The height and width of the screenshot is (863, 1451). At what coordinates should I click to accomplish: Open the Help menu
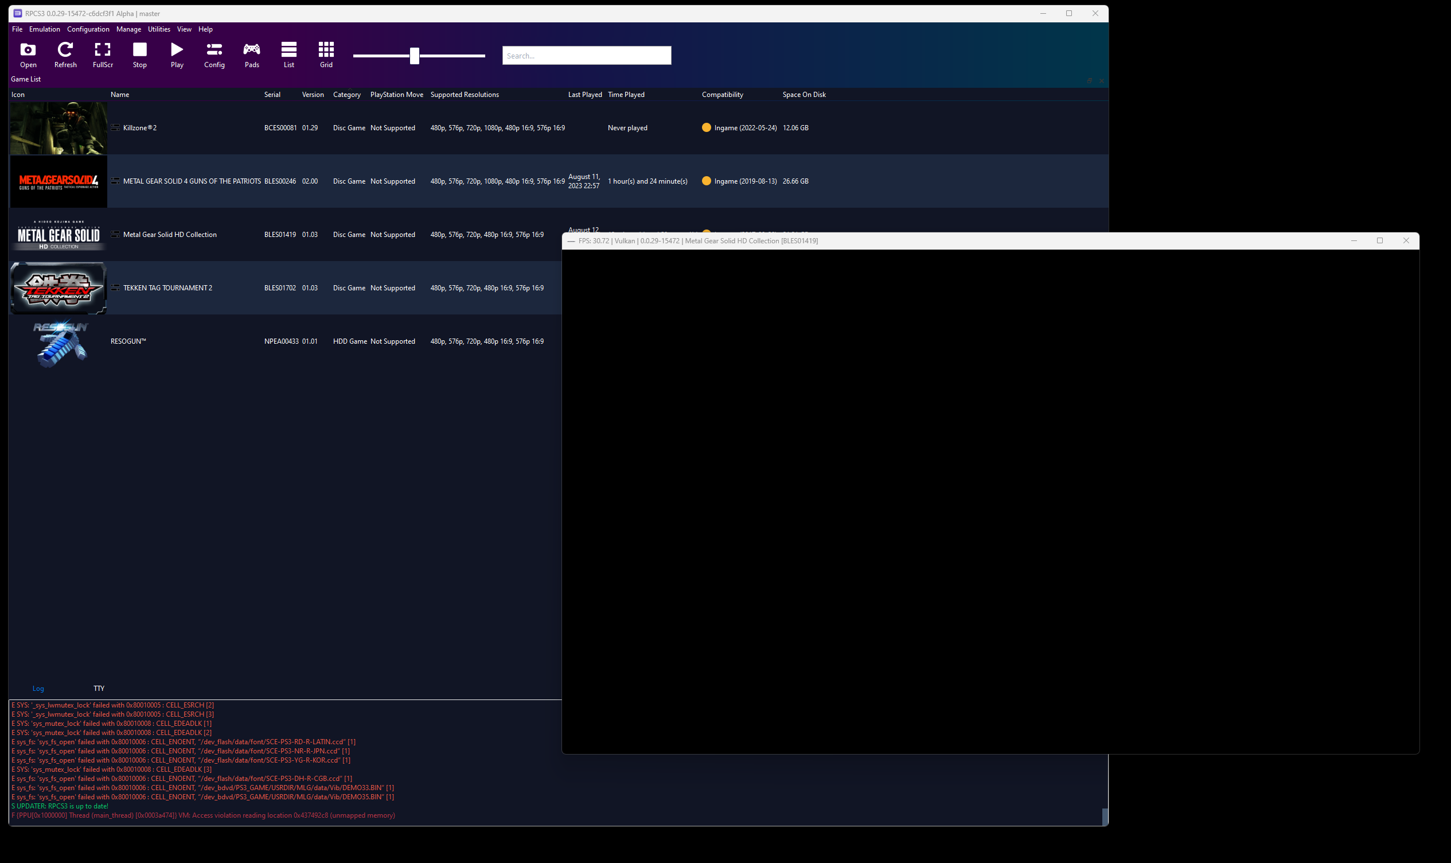click(205, 29)
